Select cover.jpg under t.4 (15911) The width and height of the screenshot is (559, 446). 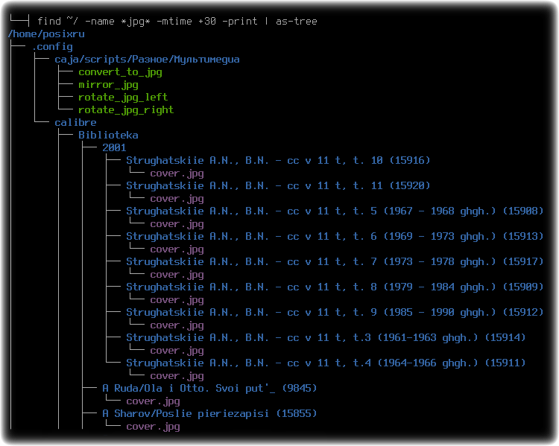tap(177, 376)
